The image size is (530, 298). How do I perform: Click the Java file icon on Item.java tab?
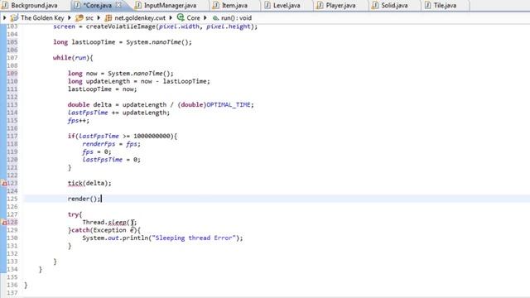coord(215,6)
